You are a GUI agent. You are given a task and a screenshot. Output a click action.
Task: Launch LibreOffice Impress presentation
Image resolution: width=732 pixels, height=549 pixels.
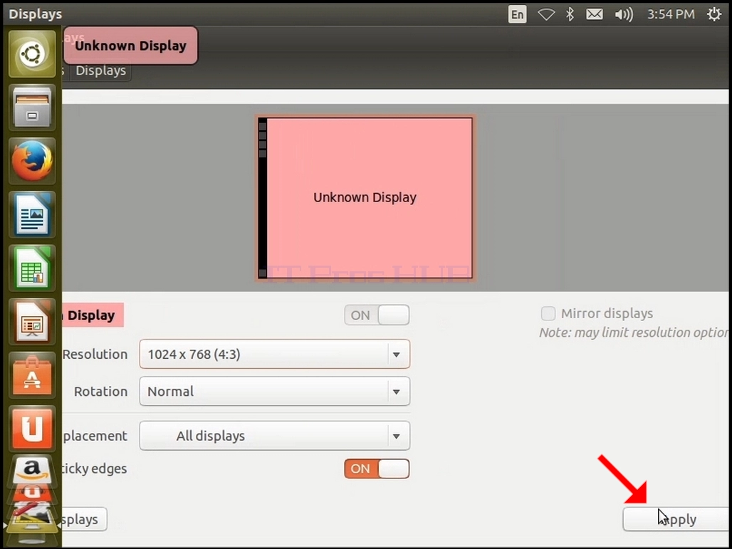(32, 322)
